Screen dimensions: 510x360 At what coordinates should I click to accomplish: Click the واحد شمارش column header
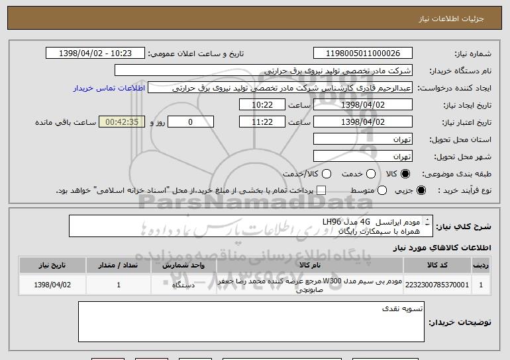(x=183, y=266)
